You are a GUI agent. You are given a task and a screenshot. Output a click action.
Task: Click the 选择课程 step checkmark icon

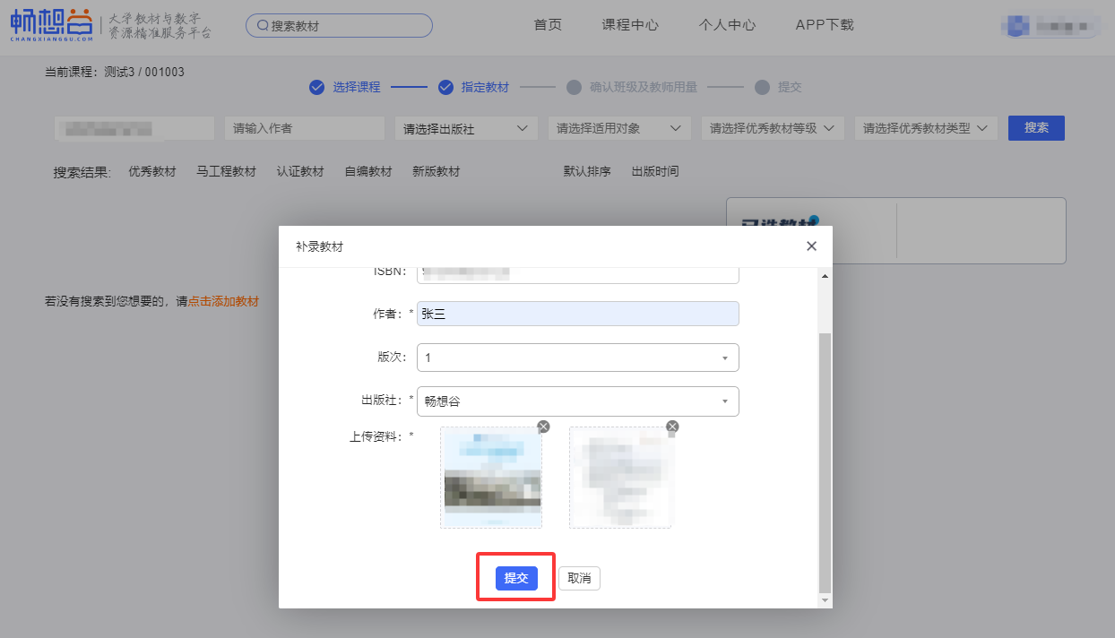316,87
